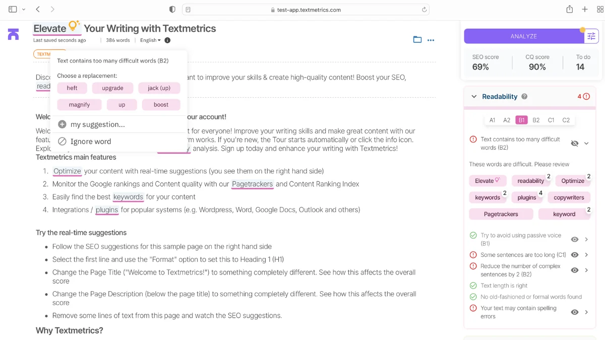Open the folder icon near document title
Viewport: 605px width, 340px height.
point(417,40)
